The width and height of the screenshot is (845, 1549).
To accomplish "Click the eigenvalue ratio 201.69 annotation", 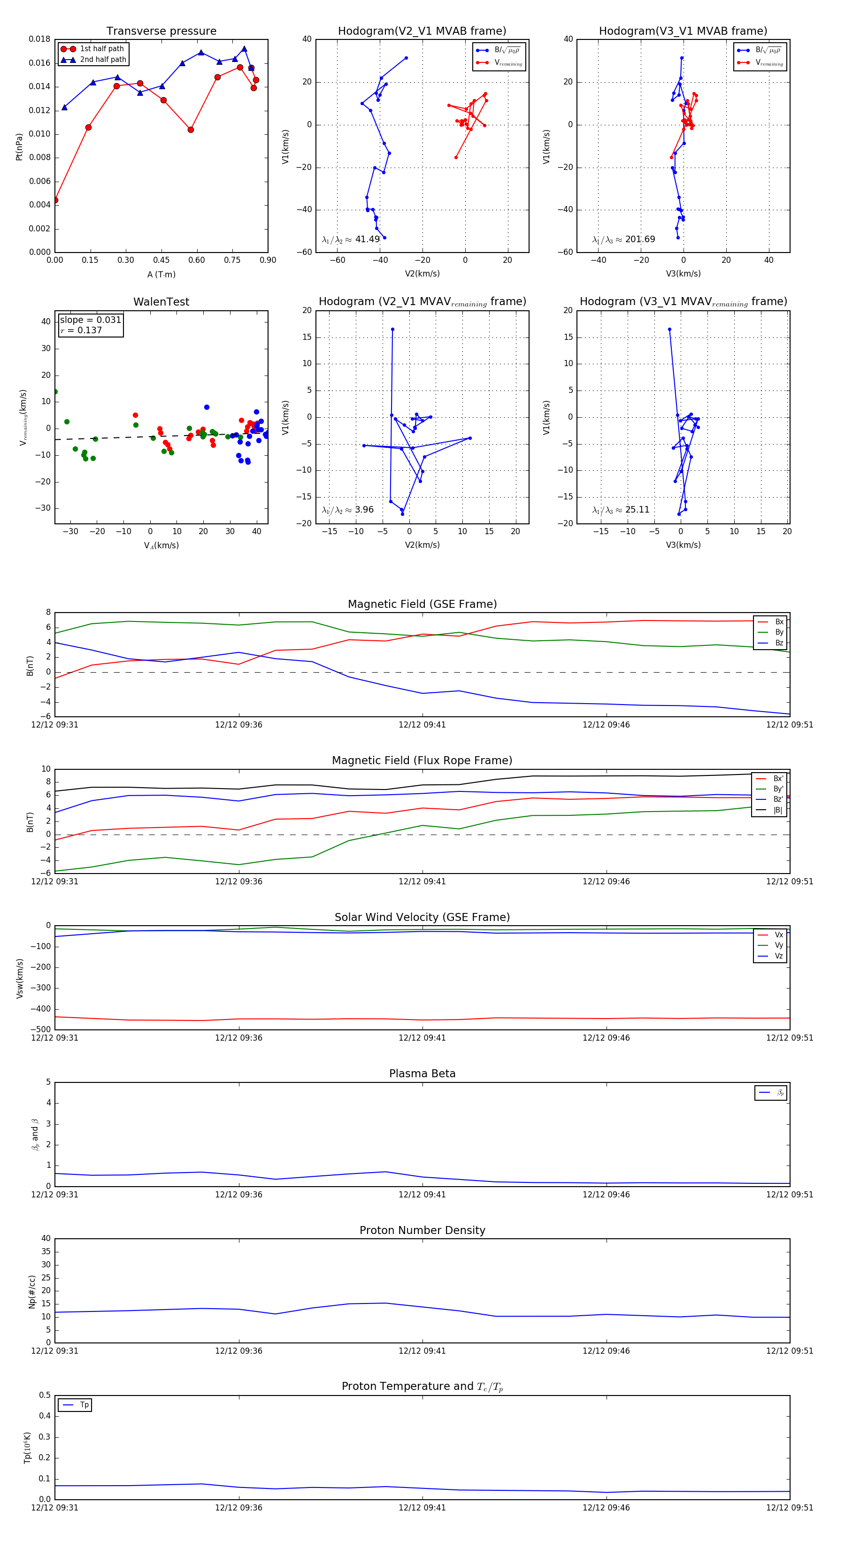I will [623, 239].
